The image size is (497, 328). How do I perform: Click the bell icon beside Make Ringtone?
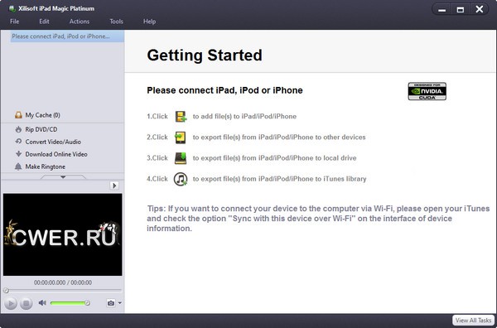(x=18, y=166)
